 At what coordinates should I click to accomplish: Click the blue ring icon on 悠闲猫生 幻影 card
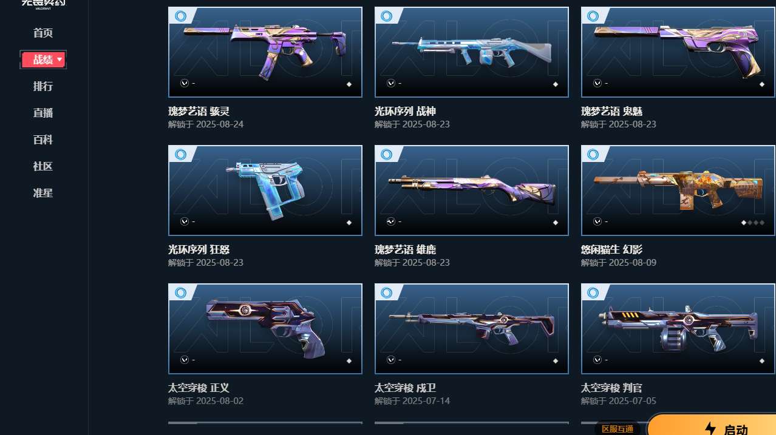click(593, 154)
